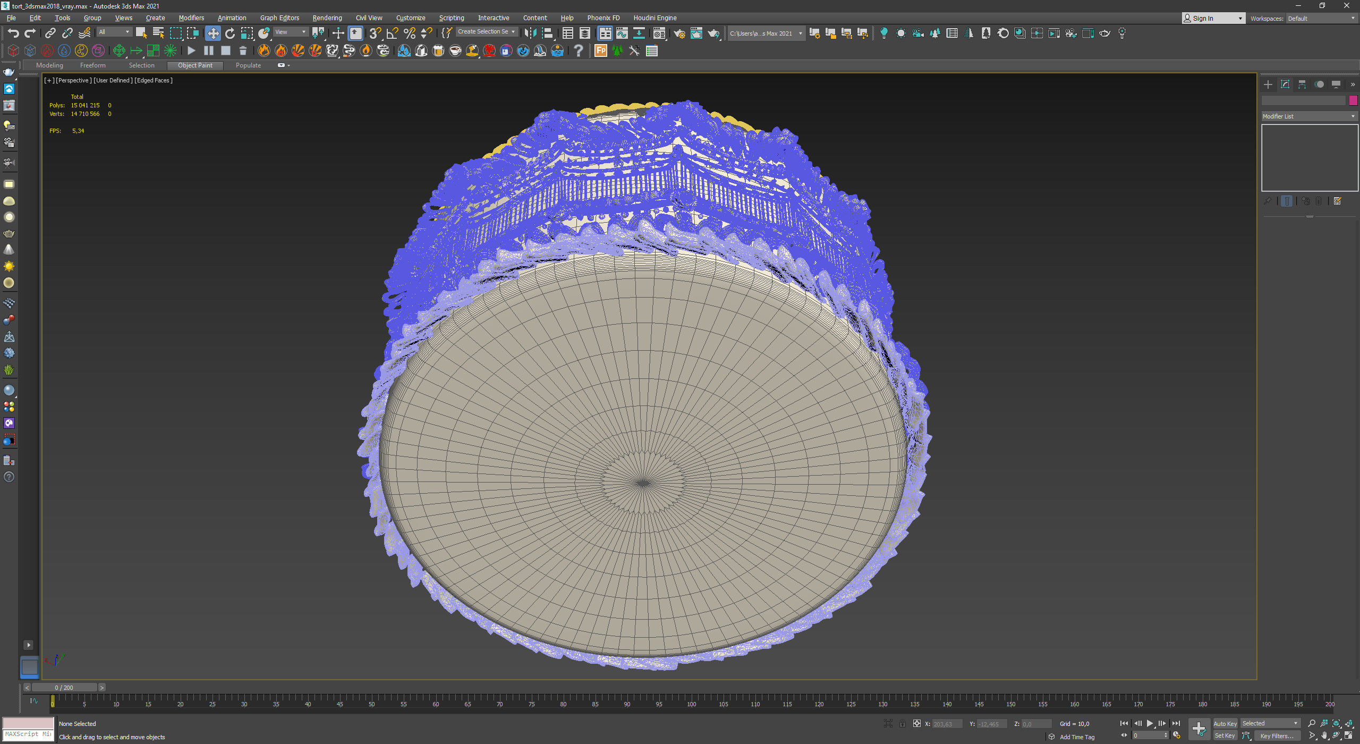
Task: Open the Hierarchy panel tab icon
Action: [1302, 84]
